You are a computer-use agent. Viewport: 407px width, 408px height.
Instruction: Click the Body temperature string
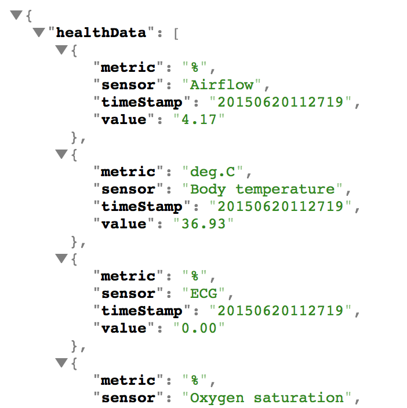pos(262,189)
